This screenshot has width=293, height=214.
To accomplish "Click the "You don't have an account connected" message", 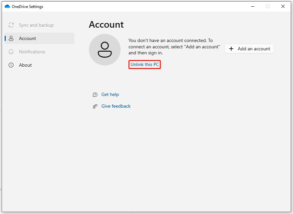I will [174, 47].
